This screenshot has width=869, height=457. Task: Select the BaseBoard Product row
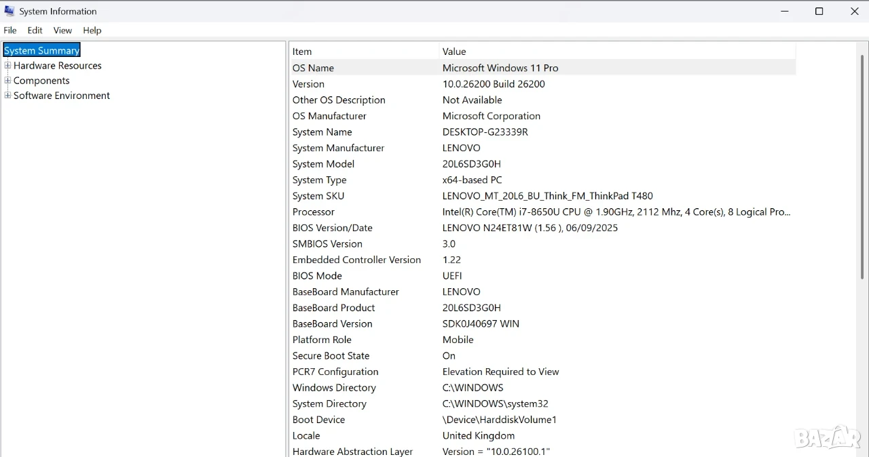click(542, 308)
